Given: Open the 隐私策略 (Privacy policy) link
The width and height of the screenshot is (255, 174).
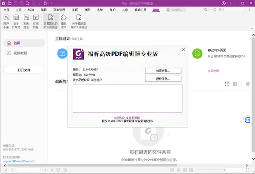Looking at the screenshot, I should [x=134, y=118].
